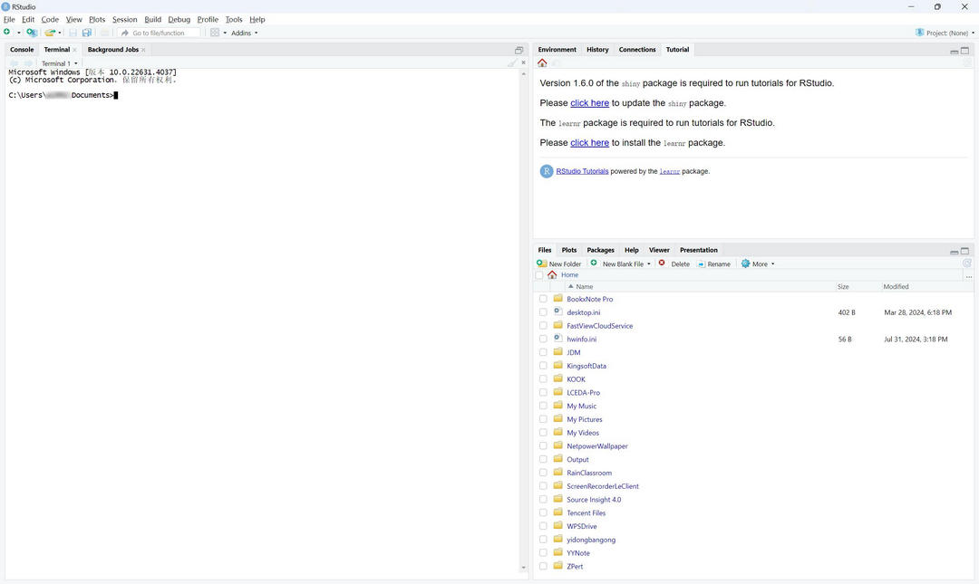Rename a file using the Rename icon

[x=715, y=263]
